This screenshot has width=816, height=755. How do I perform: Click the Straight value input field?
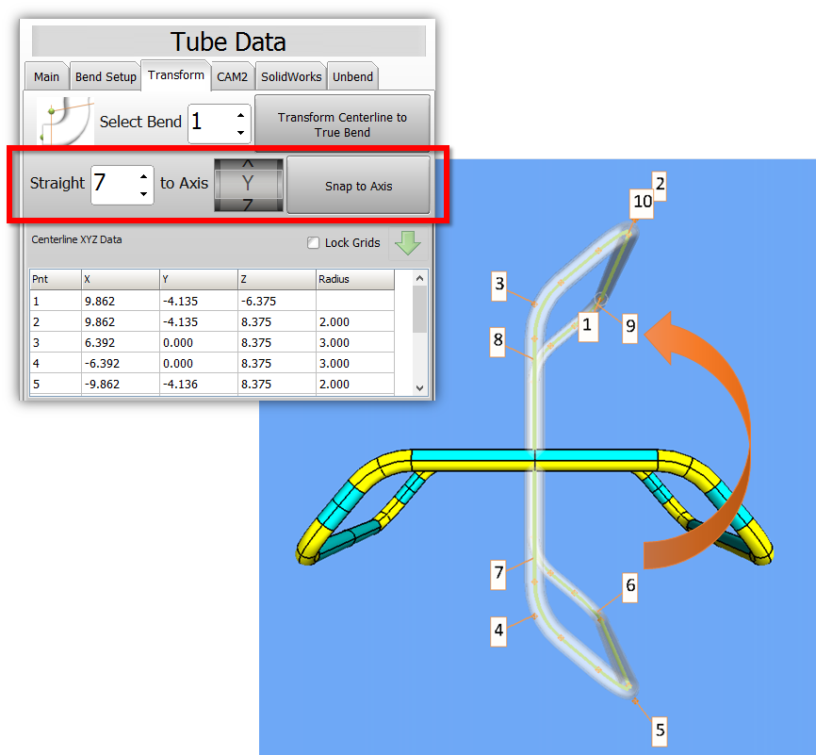[113, 184]
